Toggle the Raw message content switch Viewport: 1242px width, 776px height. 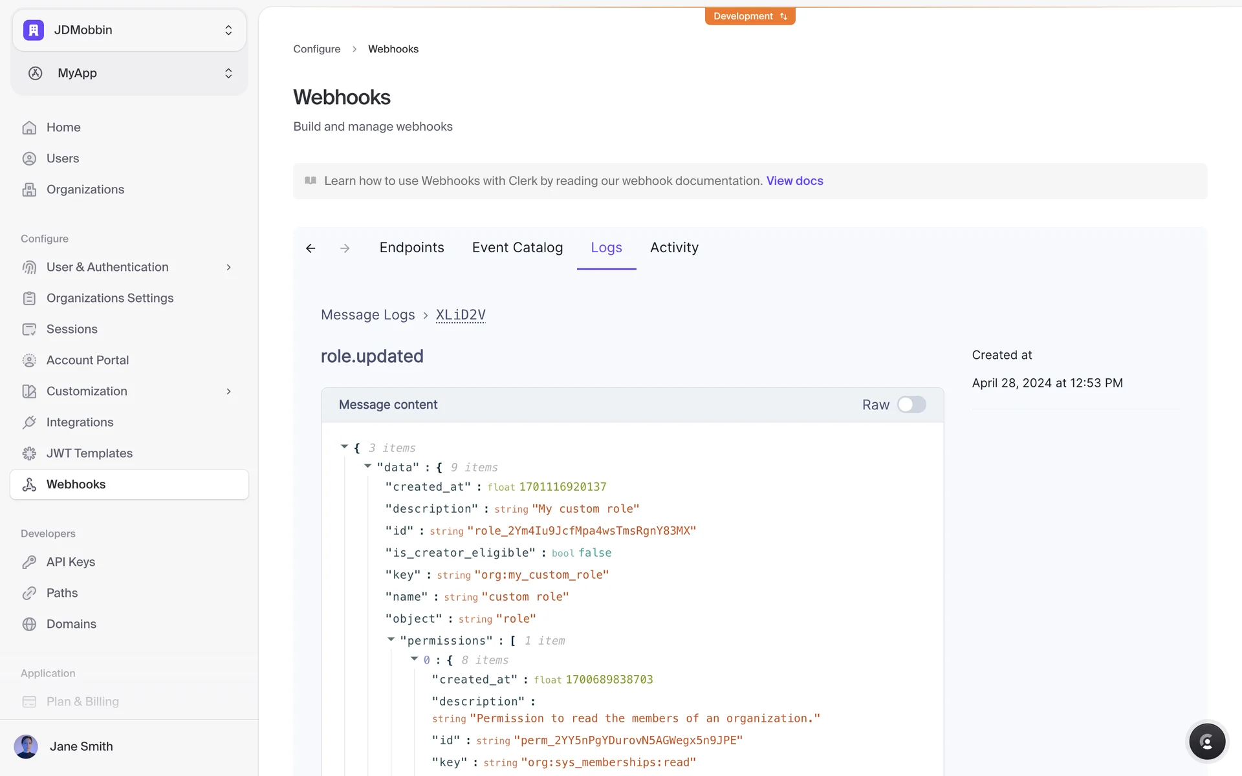[911, 405]
